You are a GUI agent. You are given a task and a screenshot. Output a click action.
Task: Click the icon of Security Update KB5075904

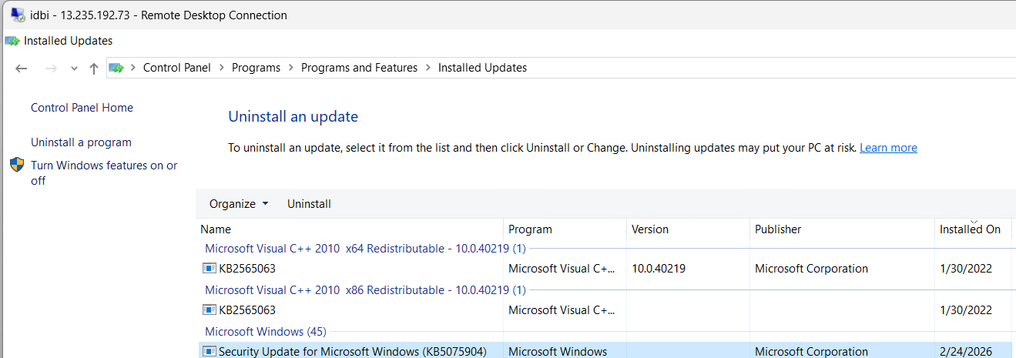point(209,352)
